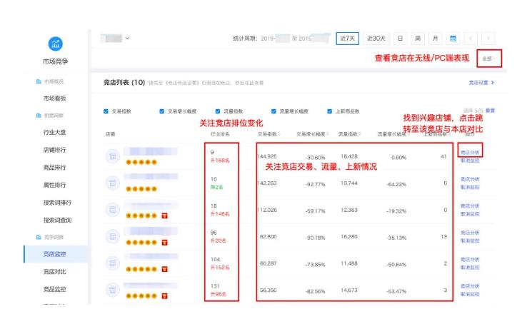Open 竞店对比 in the sidebar
The width and height of the screenshot is (522, 329).
(54, 272)
